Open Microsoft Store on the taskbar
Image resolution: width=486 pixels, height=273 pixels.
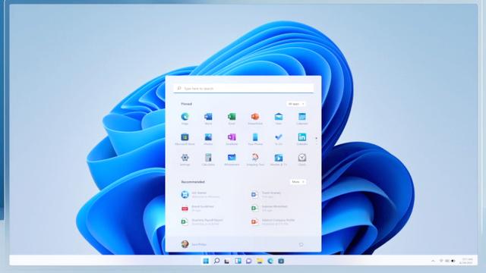point(281,261)
